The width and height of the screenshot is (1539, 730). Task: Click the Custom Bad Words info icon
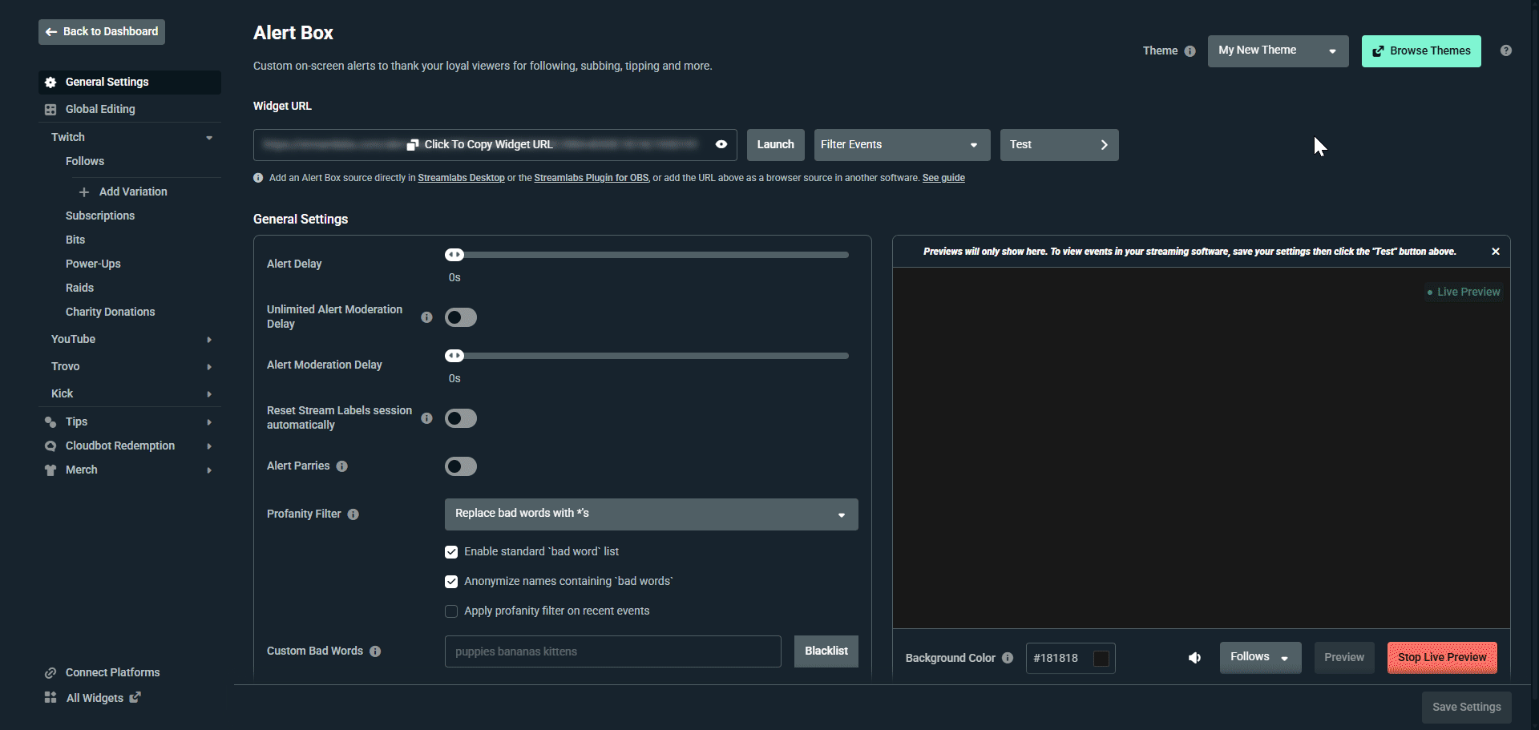(x=375, y=651)
